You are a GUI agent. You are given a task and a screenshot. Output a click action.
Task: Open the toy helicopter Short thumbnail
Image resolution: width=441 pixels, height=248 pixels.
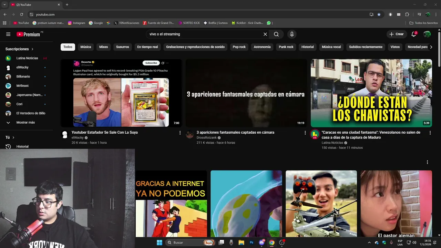tap(321, 204)
